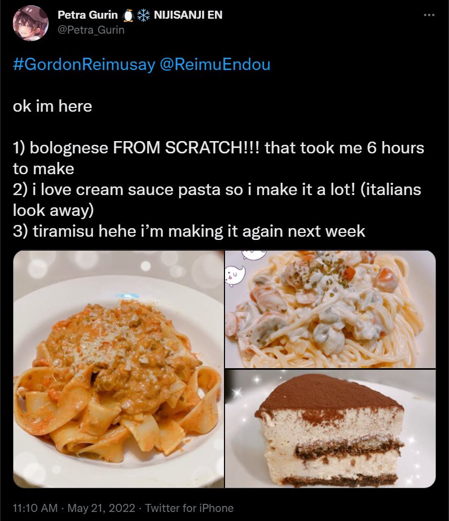Open Petra Gurin's profile avatar
Screen dimensions: 449x521
click(x=30, y=23)
